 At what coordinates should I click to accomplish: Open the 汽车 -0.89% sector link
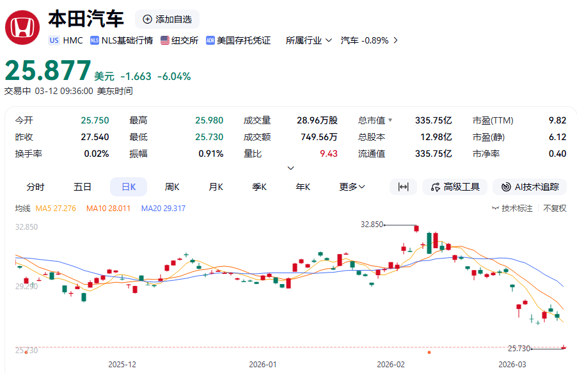tap(369, 40)
